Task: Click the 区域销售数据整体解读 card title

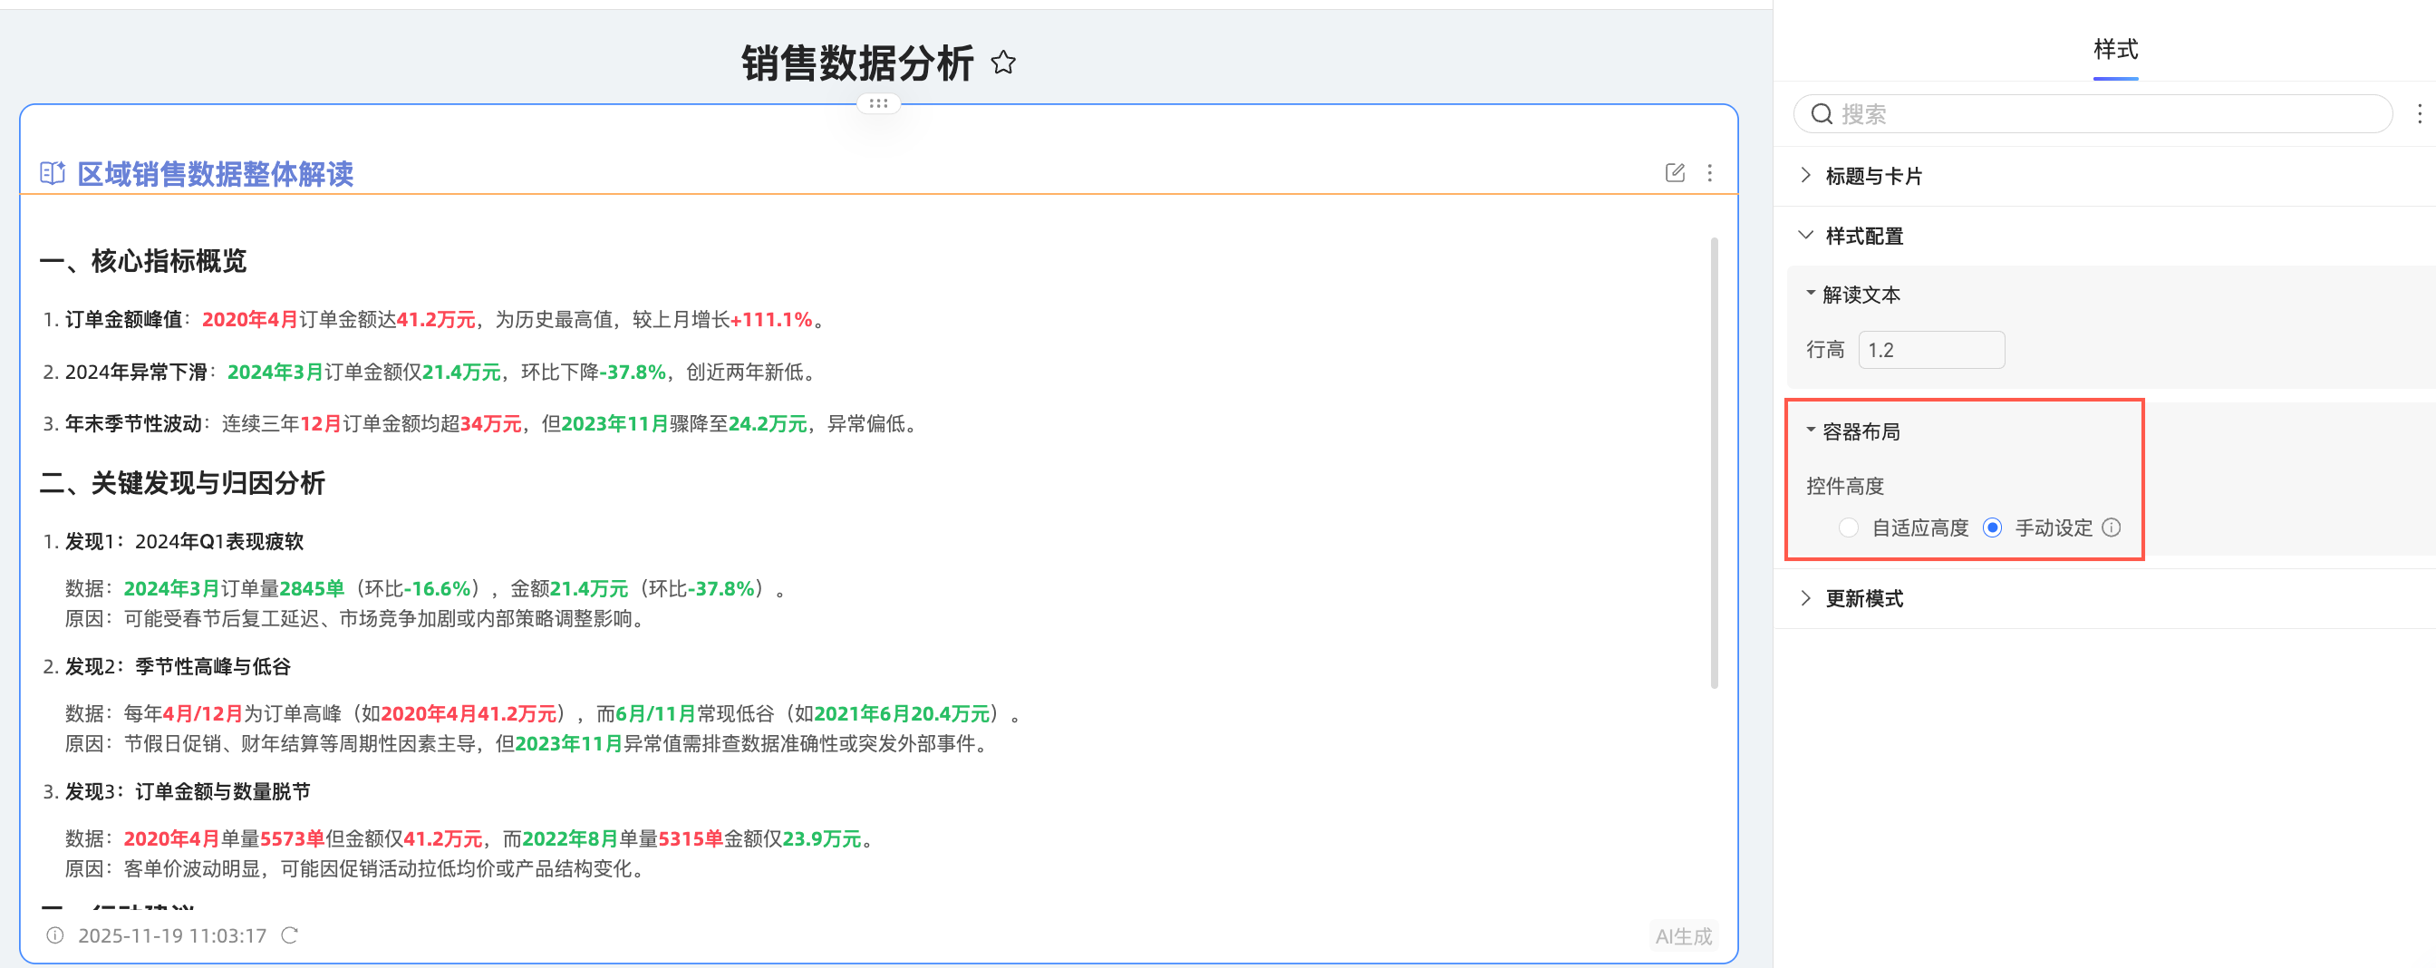Action: (x=215, y=174)
